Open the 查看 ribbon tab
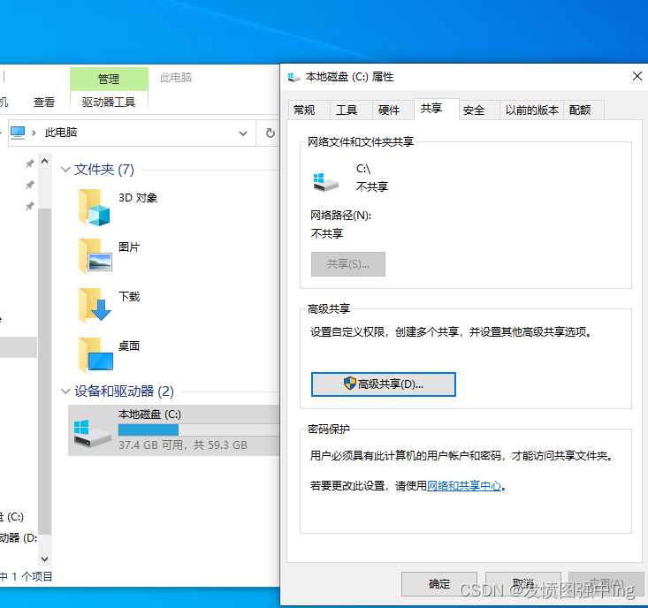The width and height of the screenshot is (648, 608). 44,102
